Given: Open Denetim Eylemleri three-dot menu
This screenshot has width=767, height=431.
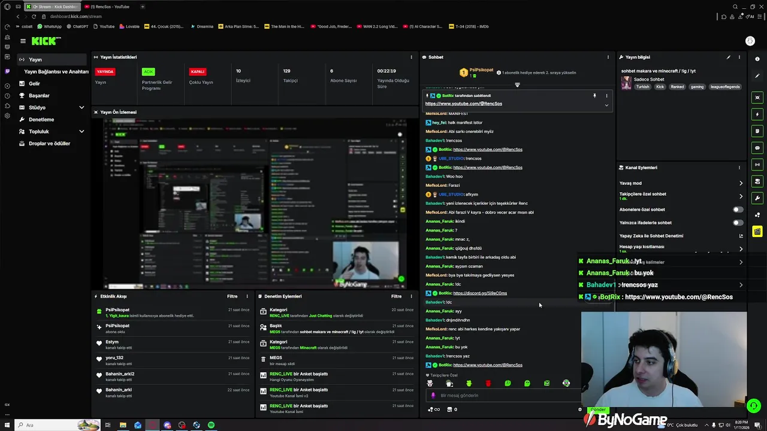Looking at the screenshot, I should 411,296.
